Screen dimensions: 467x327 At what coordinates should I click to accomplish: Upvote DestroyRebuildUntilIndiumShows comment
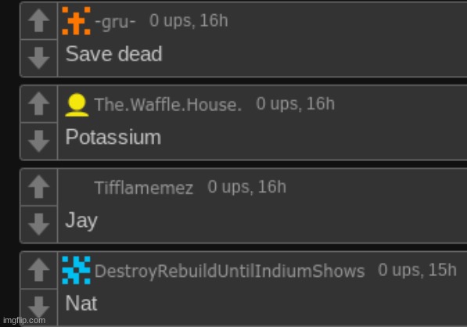point(38,270)
